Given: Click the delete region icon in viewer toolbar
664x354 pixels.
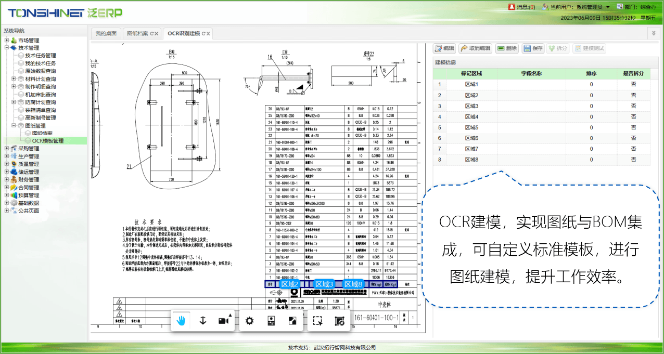Looking at the screenshot, I should 339,321.
